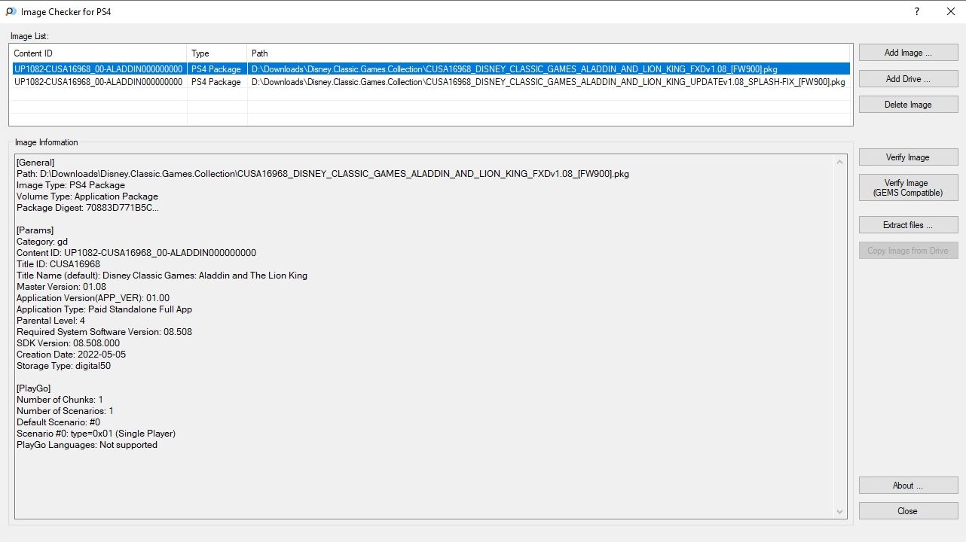Click the Add Image button
The height and width of the screenshot is (542, 966).
(x=908, y=53)
